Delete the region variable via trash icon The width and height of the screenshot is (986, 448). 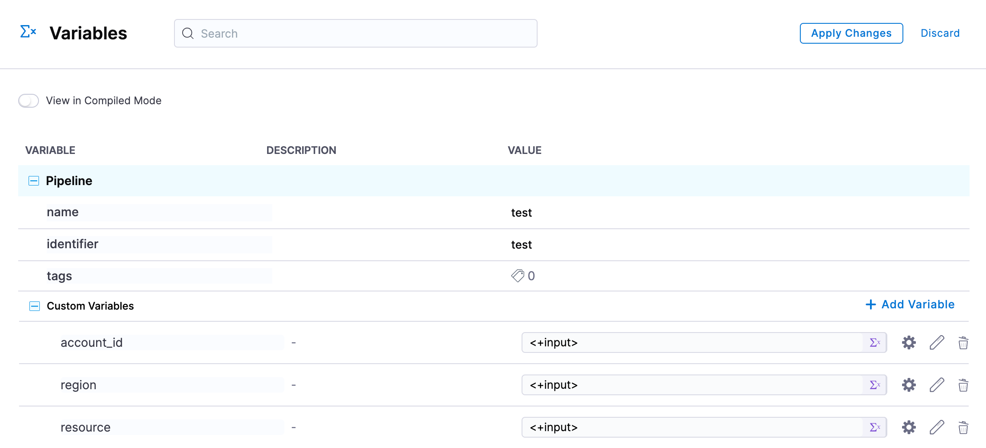(963, 385)
